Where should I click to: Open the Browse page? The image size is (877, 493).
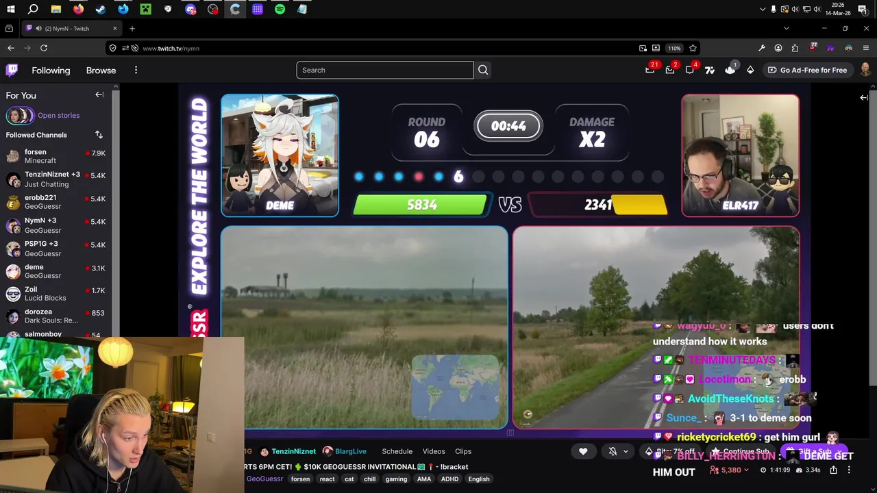click(101, 71)
